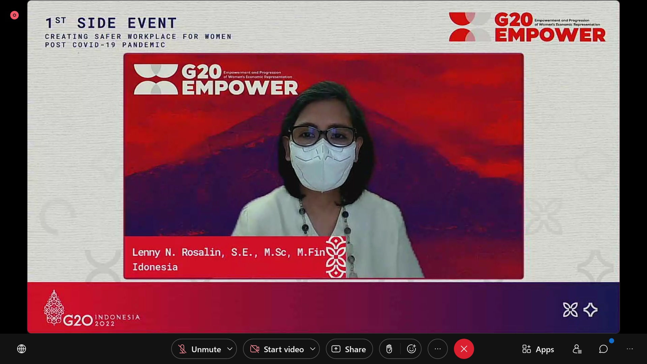Open the emoji reactions icon

click(x=411, y=349)
